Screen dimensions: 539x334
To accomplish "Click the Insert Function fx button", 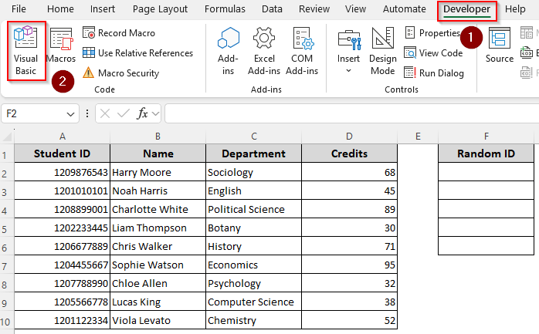I will click(x=142, y=113).
